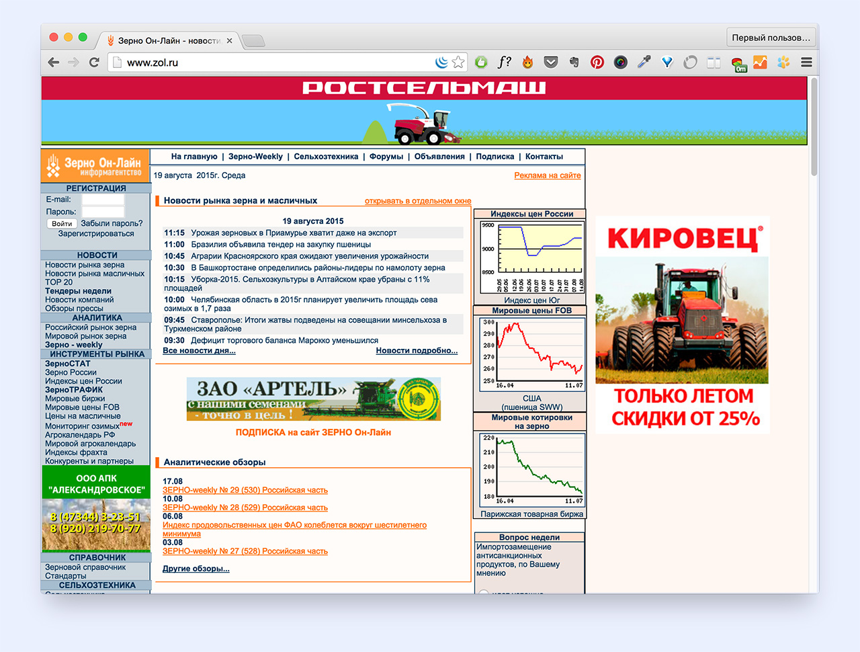The width and height of the screenshot is (860, 652).
Task: Click the Ростсельмаш banner ad
Action: pyautogui.click(x=424, y=111)
